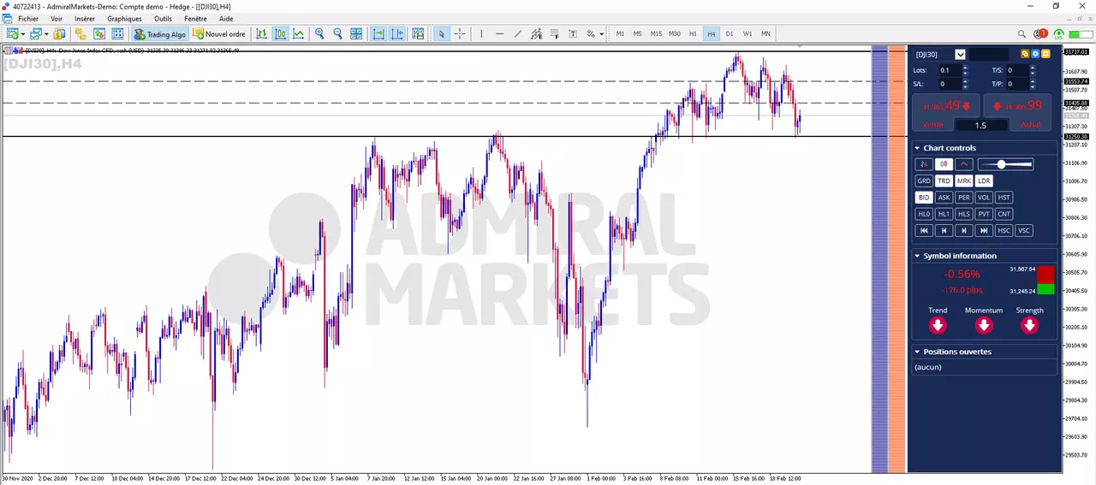The image size is (1096, 485).
Task: Open the Insérer menu
Action: pyautogui.click(x=85, y=18)
